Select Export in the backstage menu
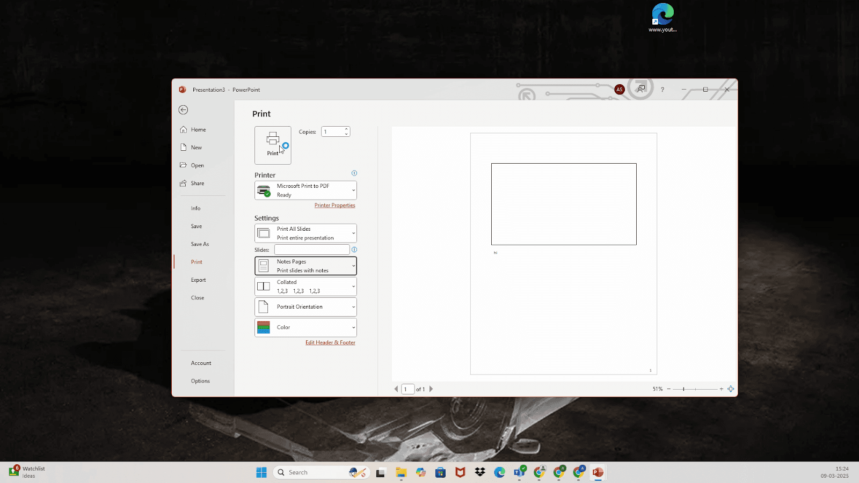859x483 pixels. tap(199, 280)
